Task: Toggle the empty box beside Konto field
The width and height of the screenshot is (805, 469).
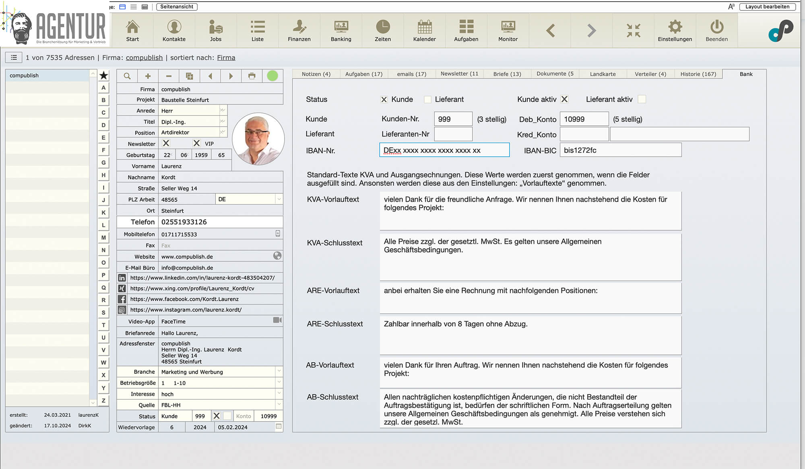Action: coord(227,416)
